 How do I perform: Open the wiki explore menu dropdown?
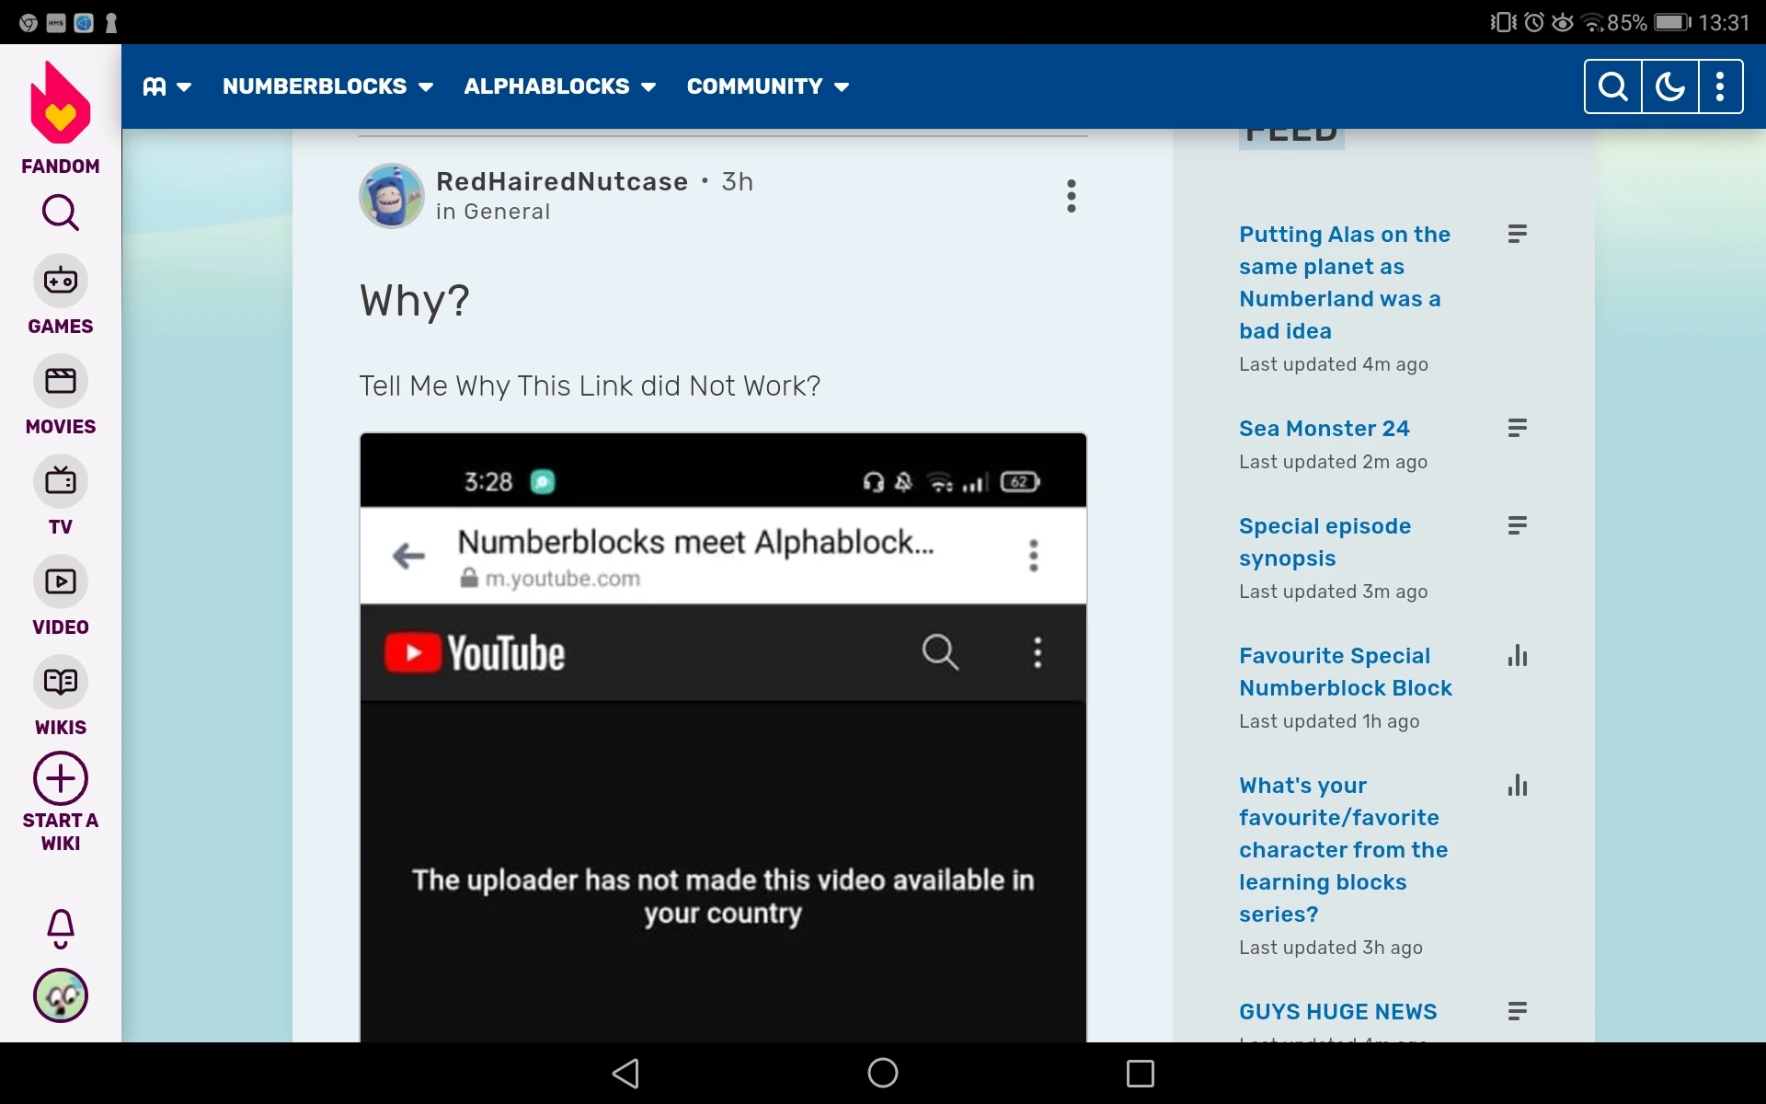(166, 86)
